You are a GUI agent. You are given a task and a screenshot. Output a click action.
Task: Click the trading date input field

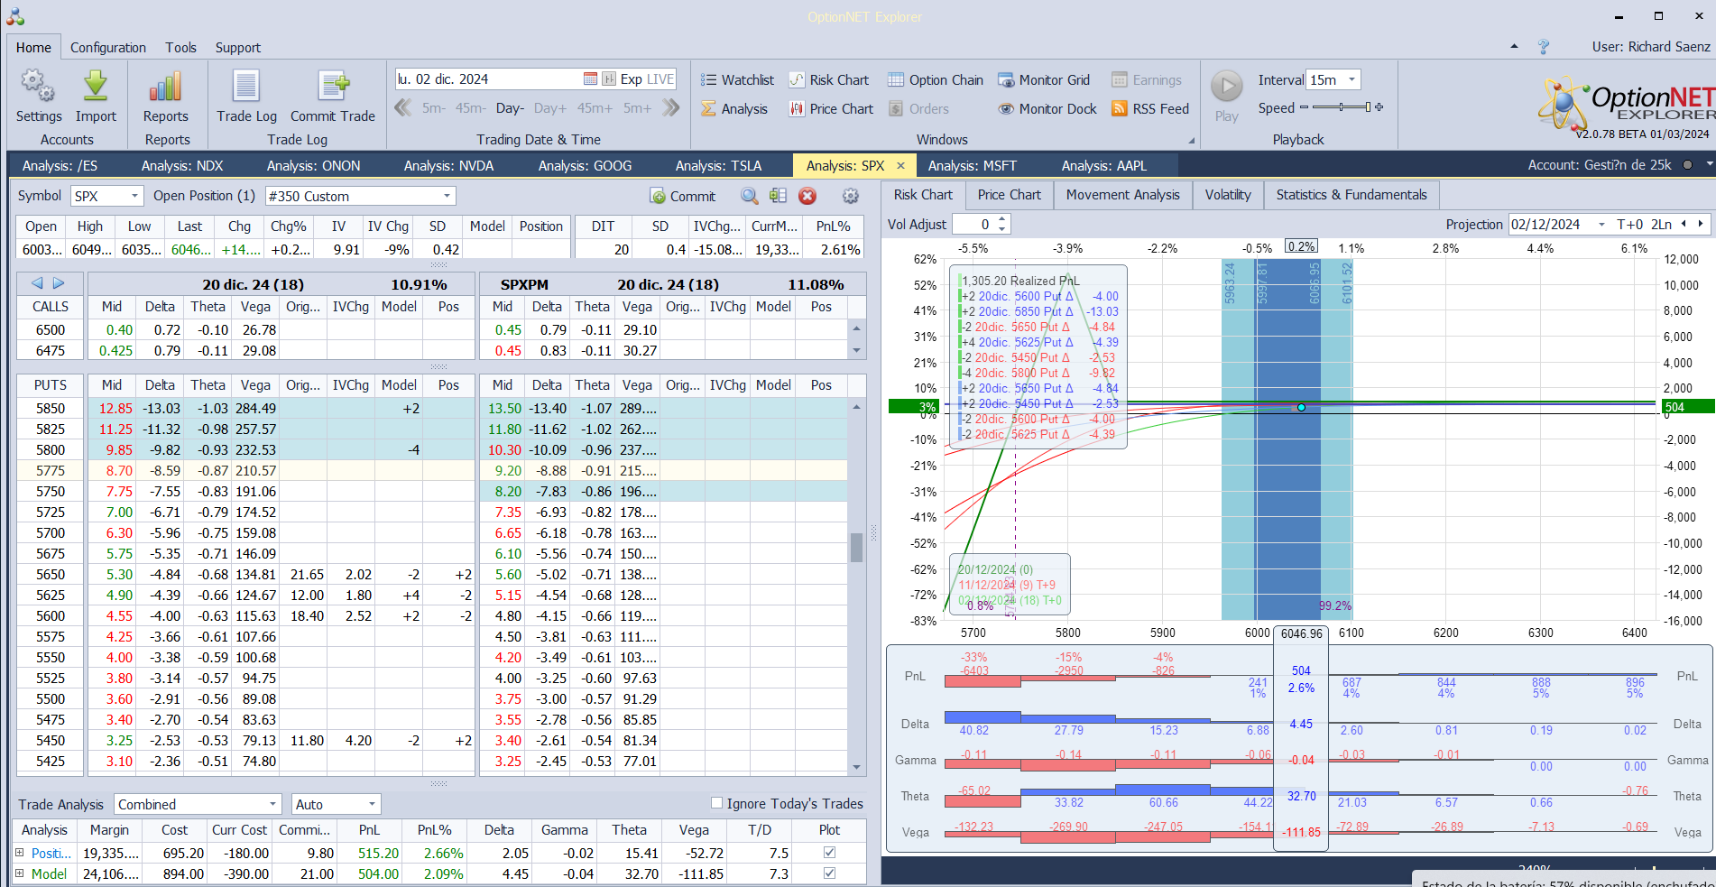click(488, 79)
